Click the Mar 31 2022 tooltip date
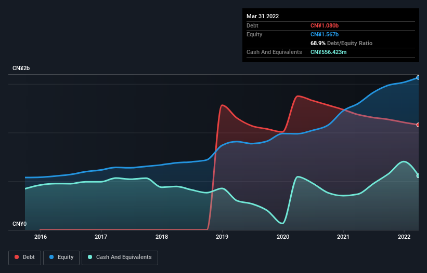 (263, 16)
